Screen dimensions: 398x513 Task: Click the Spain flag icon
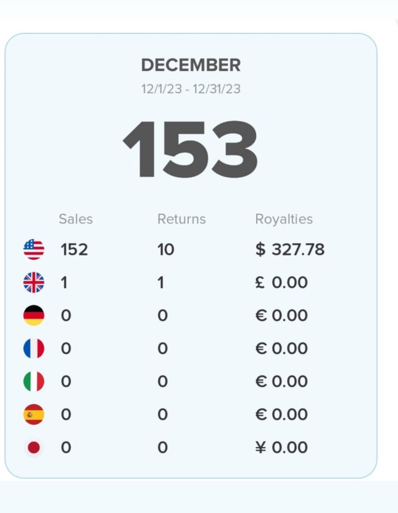tap(34, 414)
